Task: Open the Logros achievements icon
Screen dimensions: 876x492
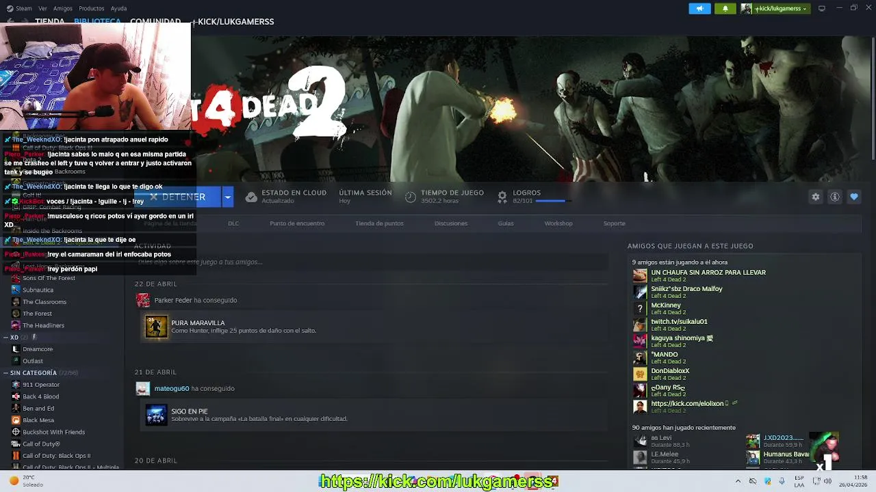Action: [x=502, y=197]
